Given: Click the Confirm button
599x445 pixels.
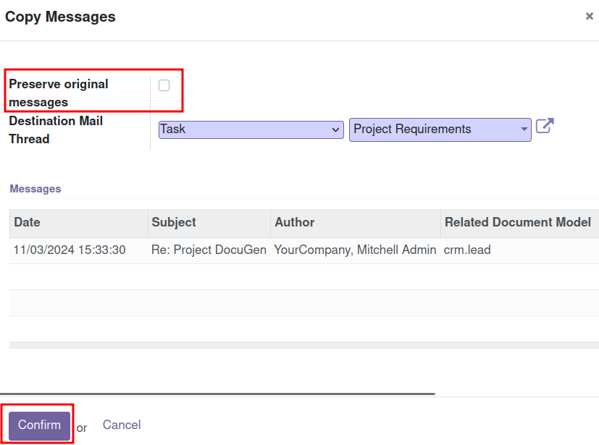Looking at the screenshot, I should pyautogui.click(x=39, y=425).
